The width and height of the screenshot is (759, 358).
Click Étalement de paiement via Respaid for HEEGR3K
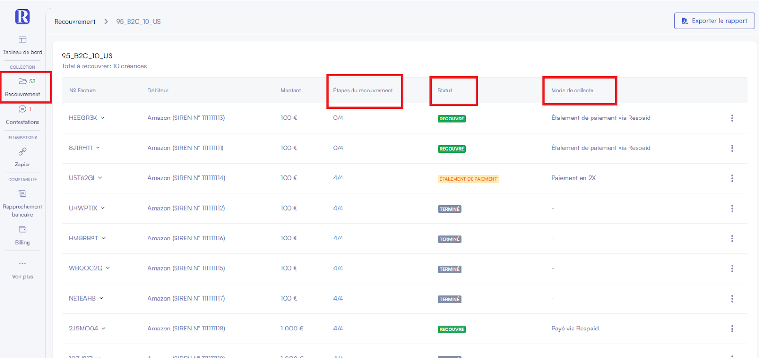(601, 118)
